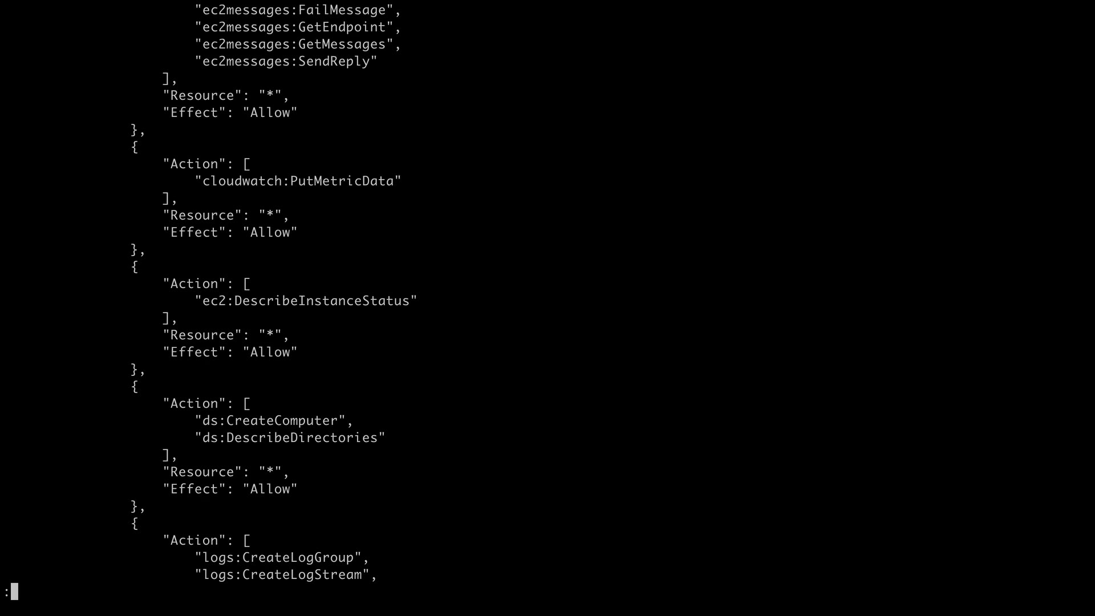
Task: Click "Effect": "Allow" below cloudwatch statement
Action: 230,233
